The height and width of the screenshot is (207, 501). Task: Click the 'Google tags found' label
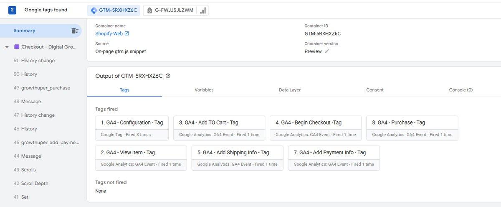tap(46, 10)
